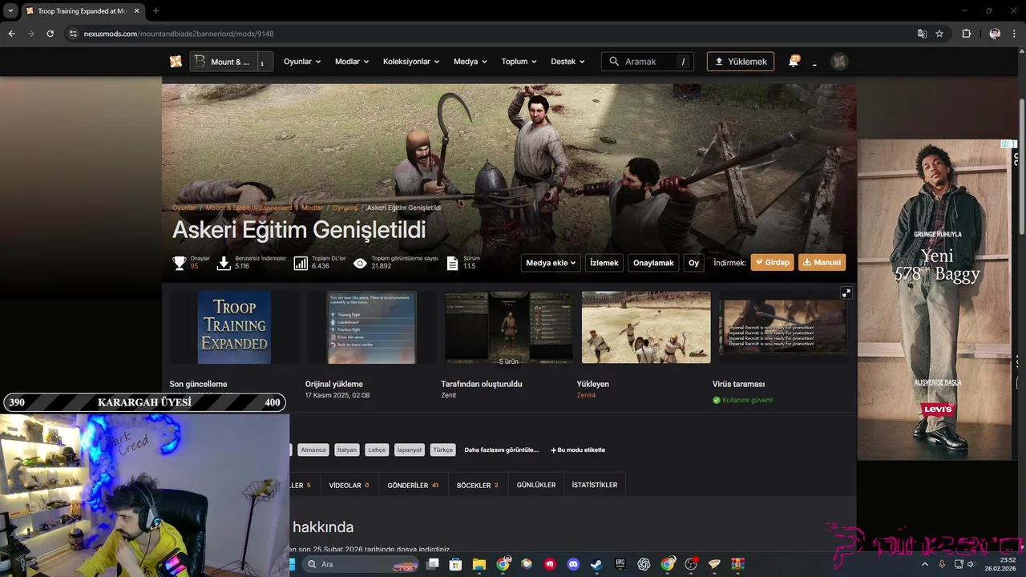Close the Troop Training Expanded tab

tap(135, 11)
